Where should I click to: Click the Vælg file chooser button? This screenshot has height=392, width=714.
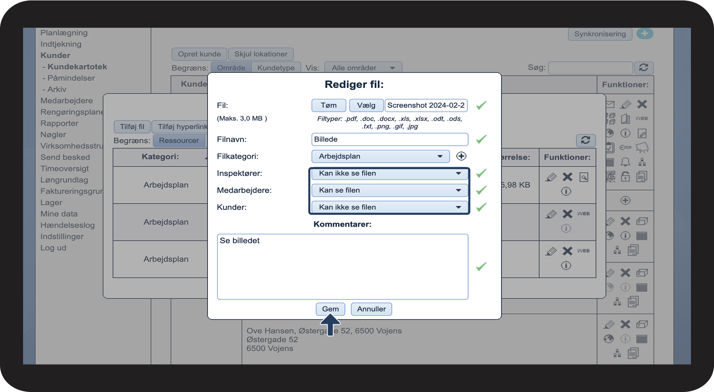pos(366,106)
